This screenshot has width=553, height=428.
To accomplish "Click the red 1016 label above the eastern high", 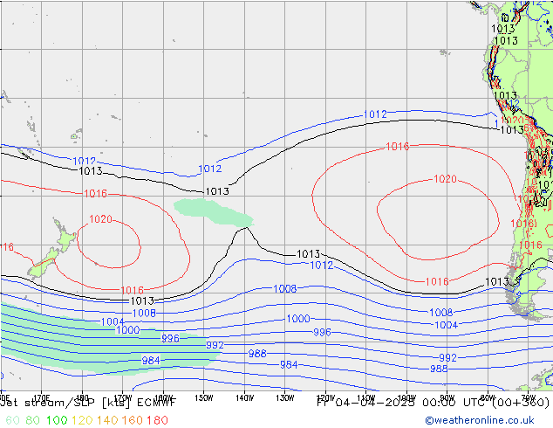I will pyautogui.click(x=398, y=146).
